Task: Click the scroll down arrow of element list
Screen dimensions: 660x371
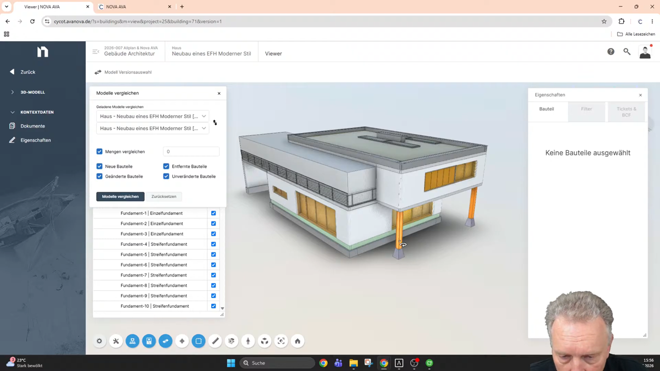Action: pyautogui.click(x=222, y=309)
